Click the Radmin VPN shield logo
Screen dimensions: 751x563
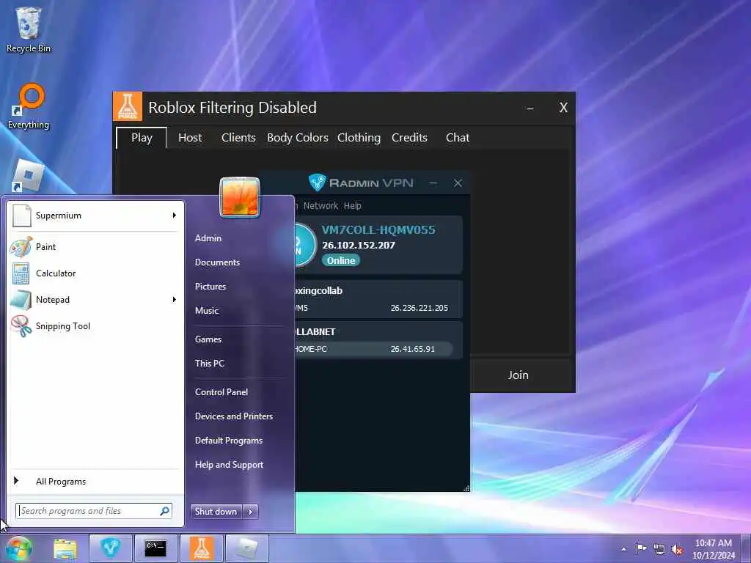317,183
